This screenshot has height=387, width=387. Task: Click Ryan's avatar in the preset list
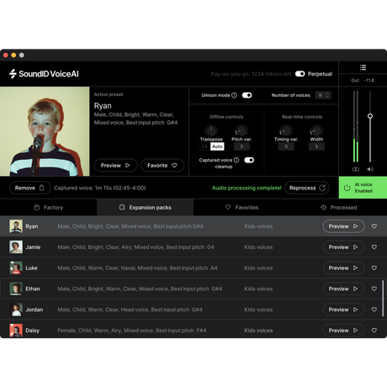pyautogui.click(x=16, y=226)
